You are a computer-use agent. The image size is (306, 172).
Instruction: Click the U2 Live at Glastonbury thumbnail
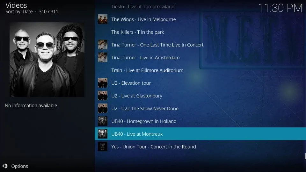[102, 96]
